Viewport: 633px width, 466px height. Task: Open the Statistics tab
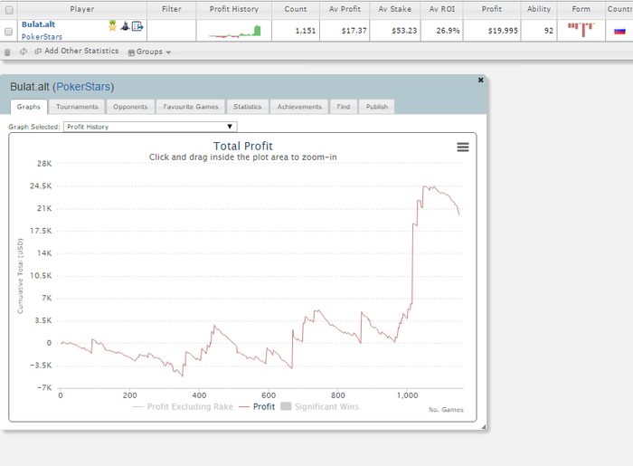(x=248, y=107)
